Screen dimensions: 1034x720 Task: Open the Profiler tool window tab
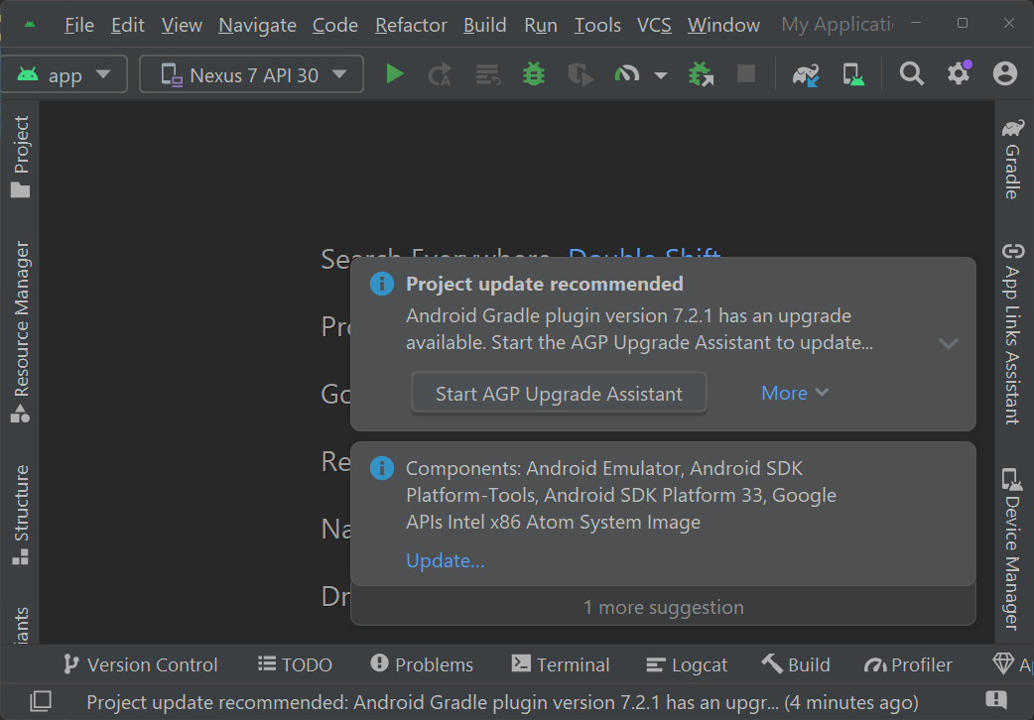point(908,664)
